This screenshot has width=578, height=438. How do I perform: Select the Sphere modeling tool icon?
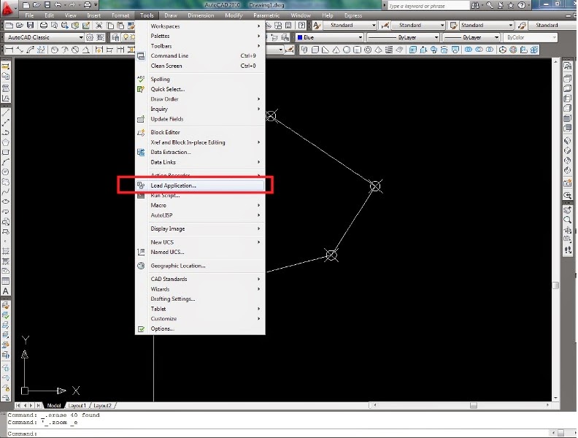(347, 50)
